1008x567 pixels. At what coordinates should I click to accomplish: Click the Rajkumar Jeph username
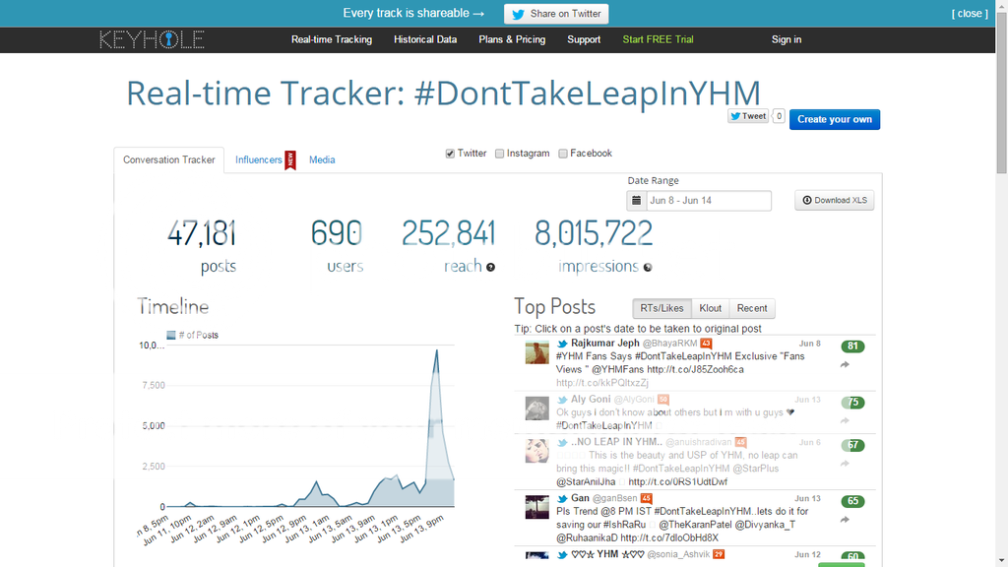[605, 344]
